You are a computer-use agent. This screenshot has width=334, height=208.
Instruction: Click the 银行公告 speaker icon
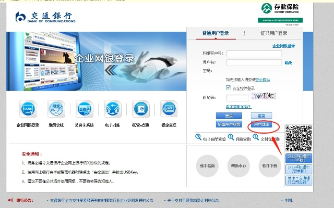[10, 200]
